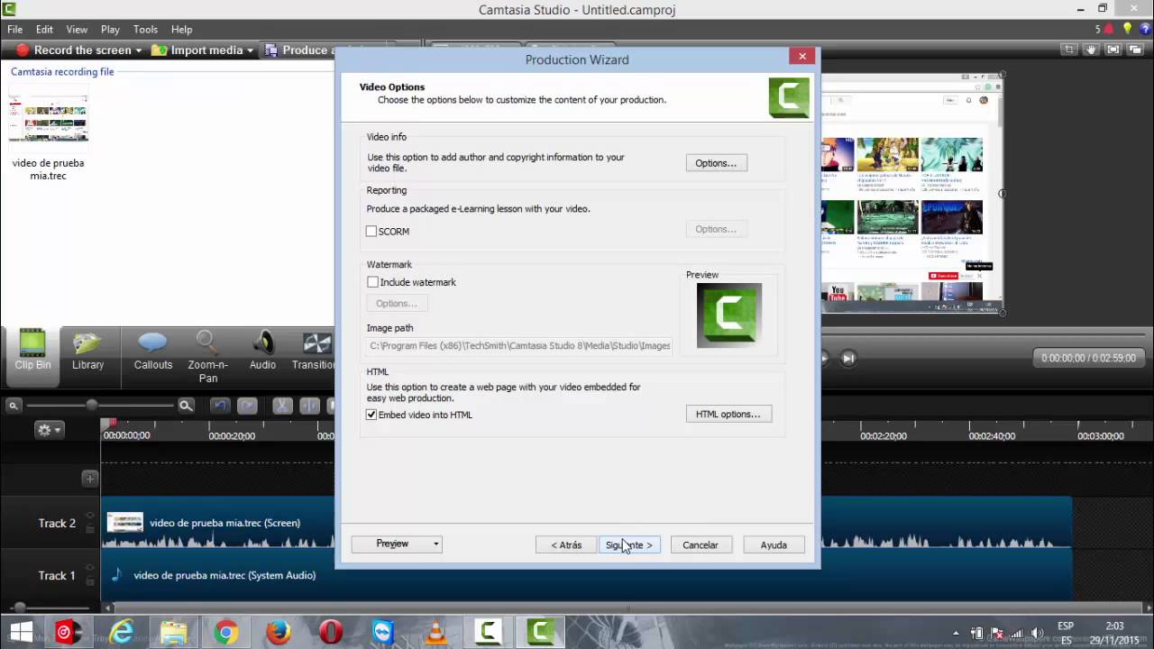1154x649 pixels.
Task: Click Video info Options button
Action: pos(716,163)
